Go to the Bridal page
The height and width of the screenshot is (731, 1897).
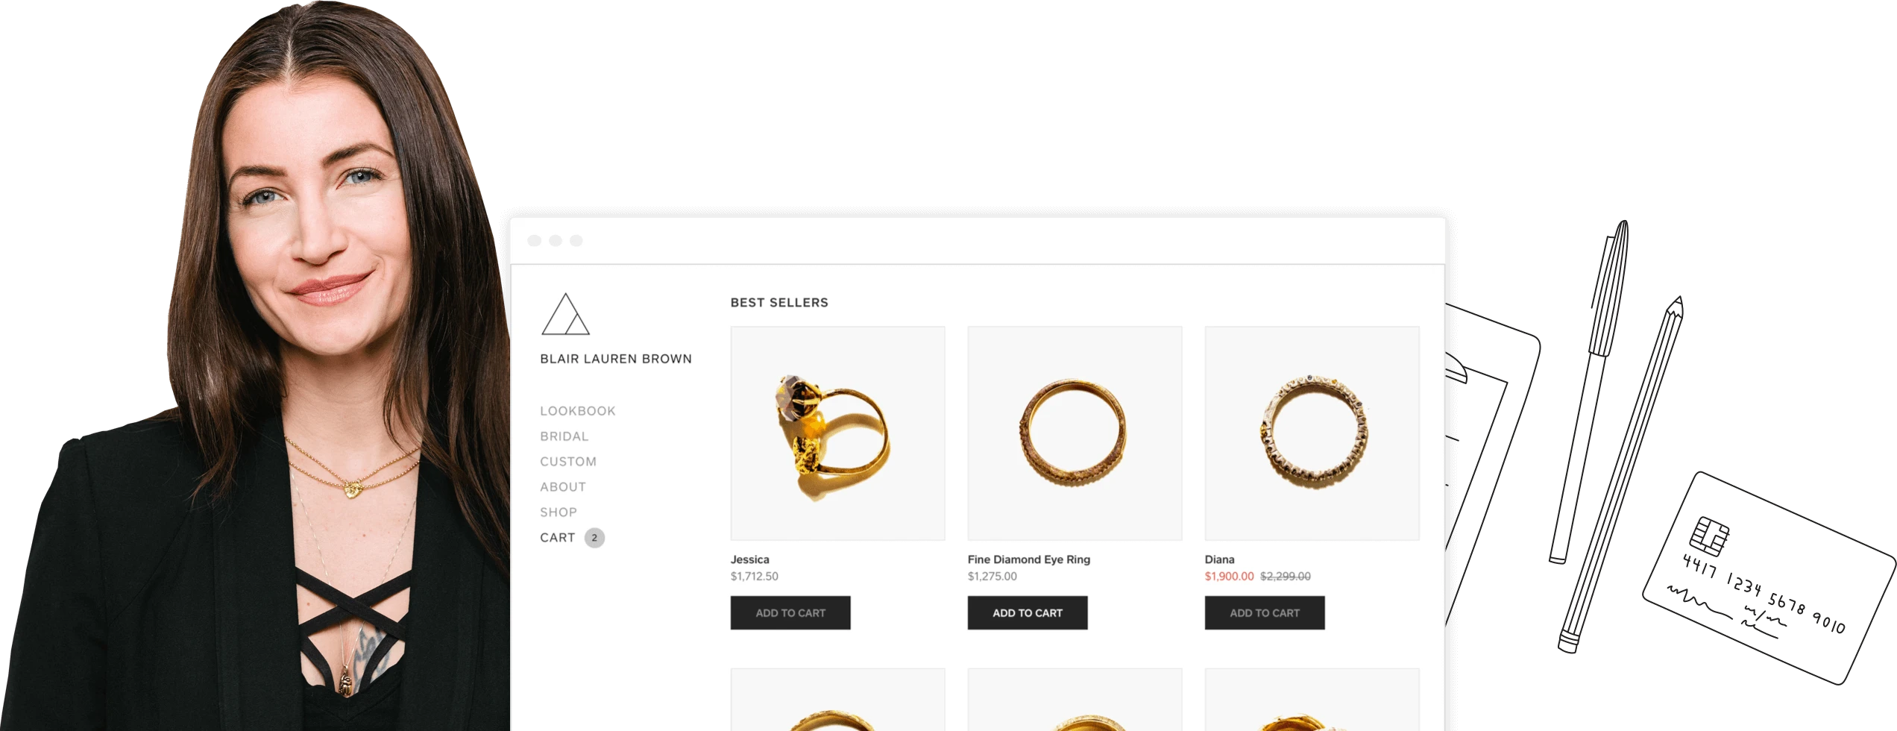[x=564, y=436]
